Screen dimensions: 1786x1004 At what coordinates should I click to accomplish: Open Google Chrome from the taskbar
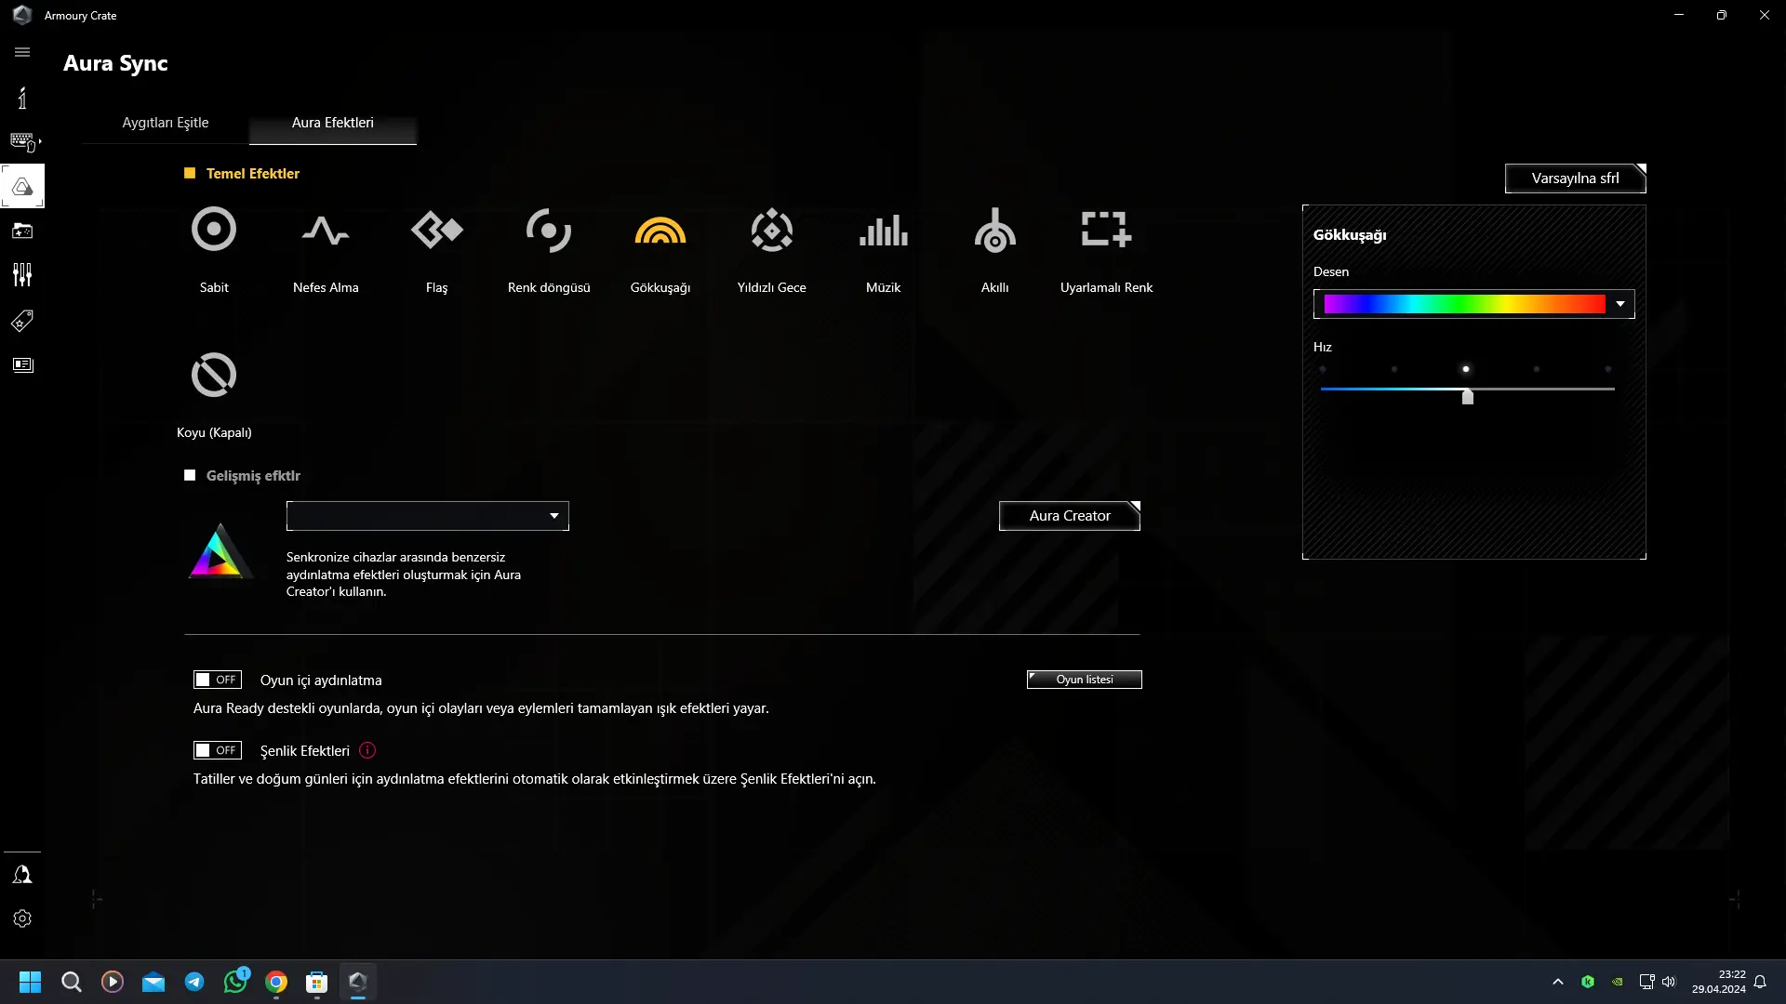276,982
